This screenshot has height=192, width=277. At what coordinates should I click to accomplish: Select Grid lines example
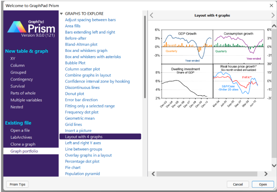[73, 125]
